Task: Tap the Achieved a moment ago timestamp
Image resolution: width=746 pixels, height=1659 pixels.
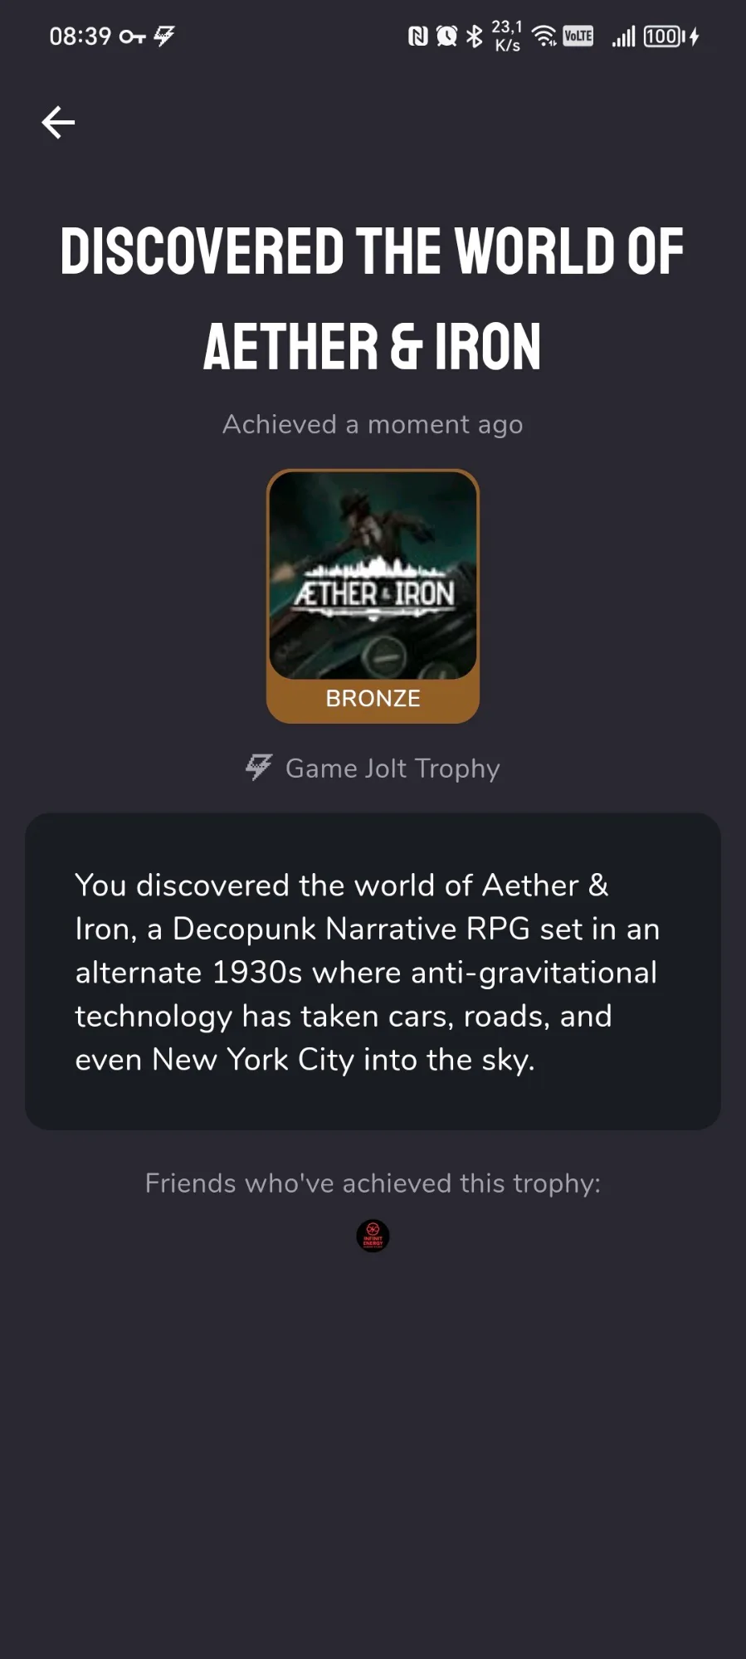Action: click(373, 425)
